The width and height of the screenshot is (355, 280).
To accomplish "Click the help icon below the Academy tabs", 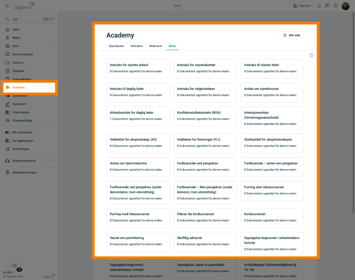I will (x=311, y=55).
